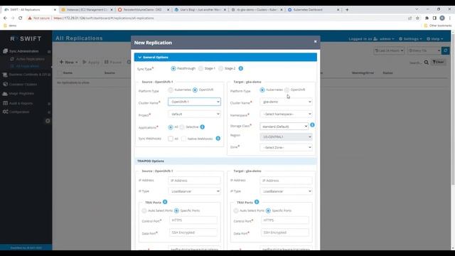The width and height of the screenshot is (455, 256).
Task: Select source Auto Select Ports option
Action: point(144,210)
